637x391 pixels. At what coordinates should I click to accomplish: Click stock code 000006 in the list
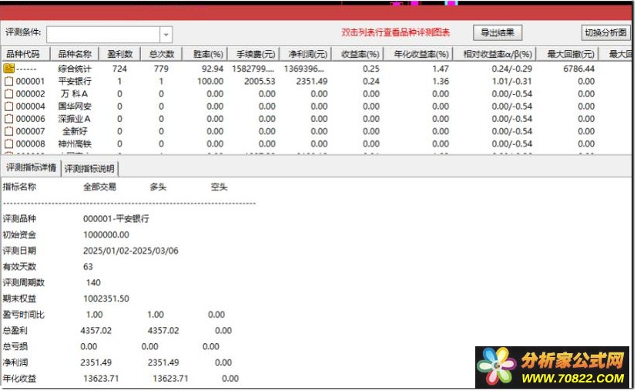(x=31, y=119)
